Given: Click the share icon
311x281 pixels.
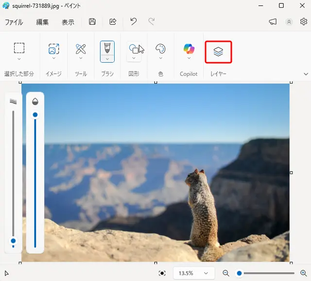Looking at the screenshot, I should coord(113,22).
